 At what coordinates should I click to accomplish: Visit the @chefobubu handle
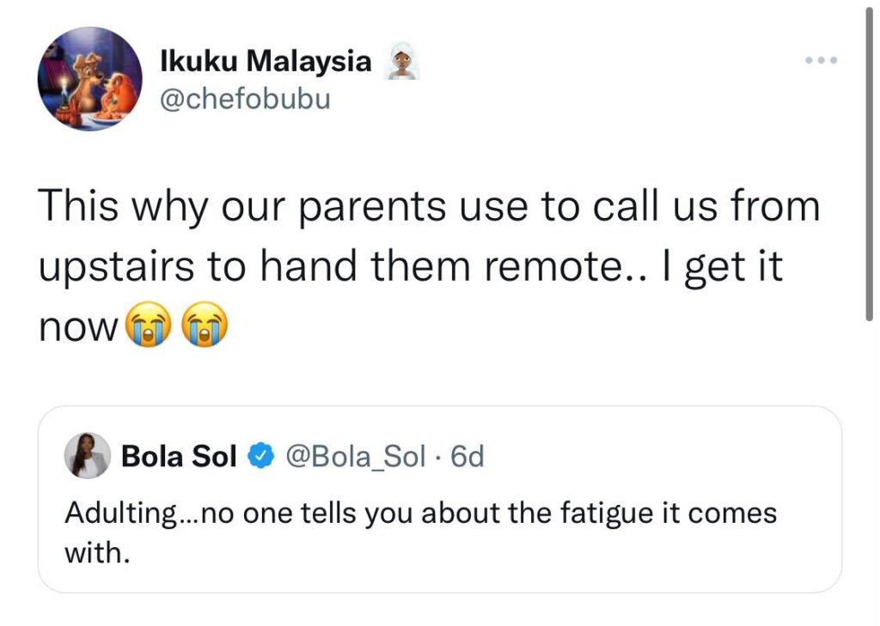pos(245,100)
